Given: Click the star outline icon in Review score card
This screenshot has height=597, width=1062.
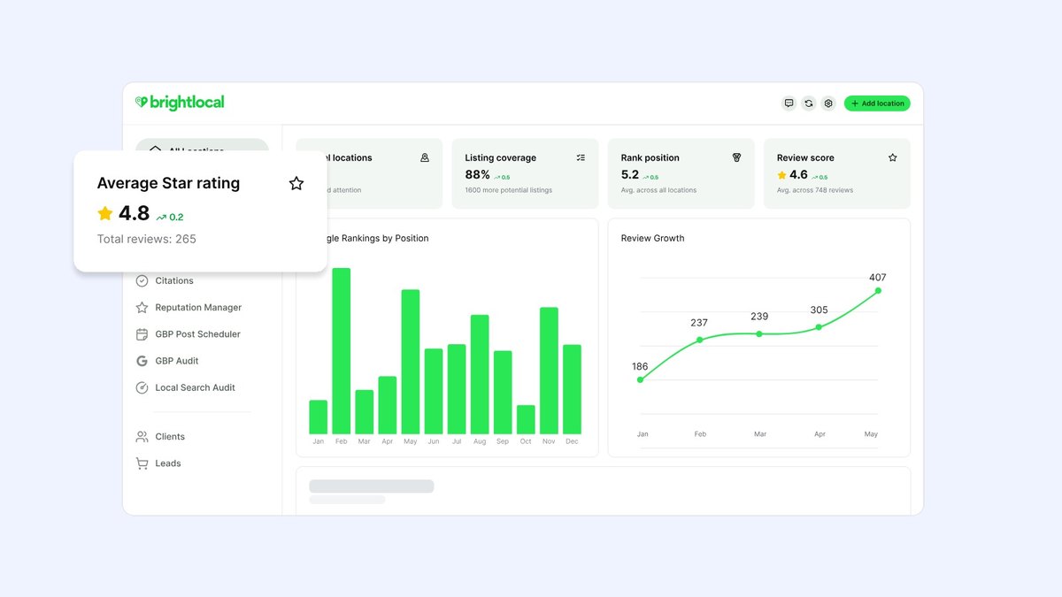Looking at the screenshot, I should 892,157.
